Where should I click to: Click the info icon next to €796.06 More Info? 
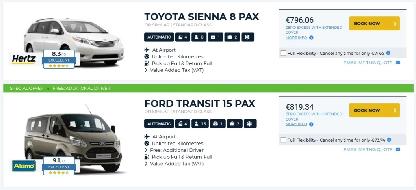[311, 37]
